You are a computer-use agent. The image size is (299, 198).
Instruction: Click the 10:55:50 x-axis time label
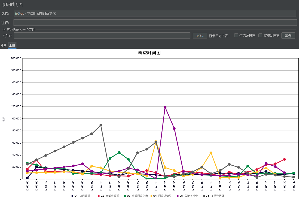click(27, 186)
